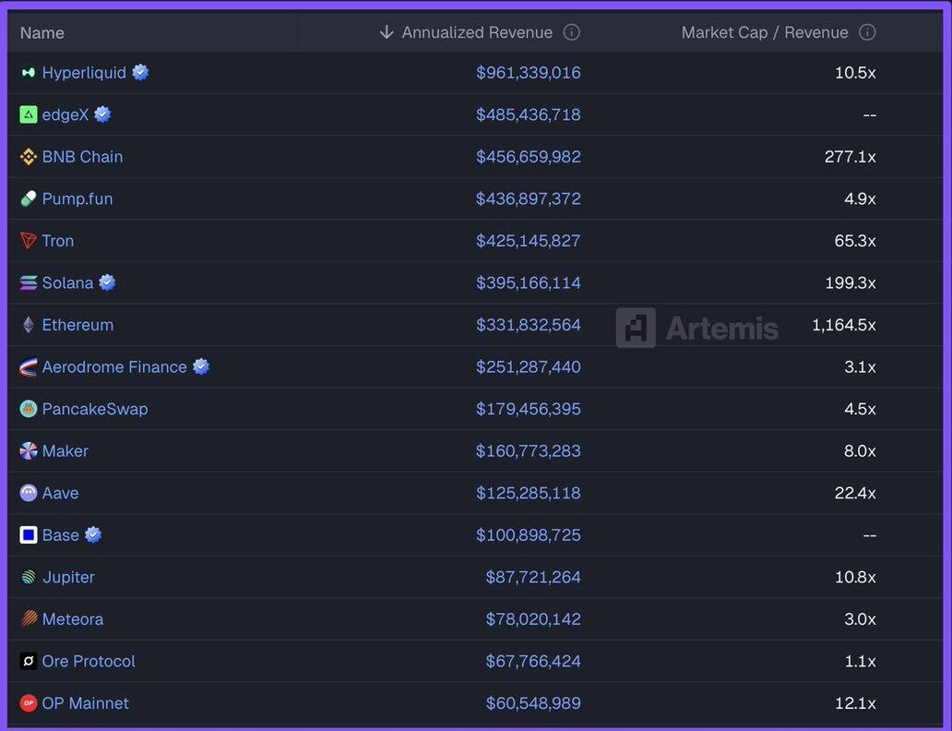The height and width of the screenshot is (731, 952).
Task: Click the Market Cap / Revenue info icon
Action: (x=867, y=32)
